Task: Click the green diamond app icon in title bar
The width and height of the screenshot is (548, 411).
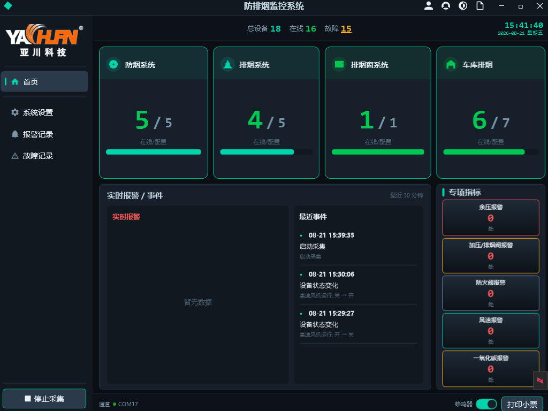Action: (7, 5)
